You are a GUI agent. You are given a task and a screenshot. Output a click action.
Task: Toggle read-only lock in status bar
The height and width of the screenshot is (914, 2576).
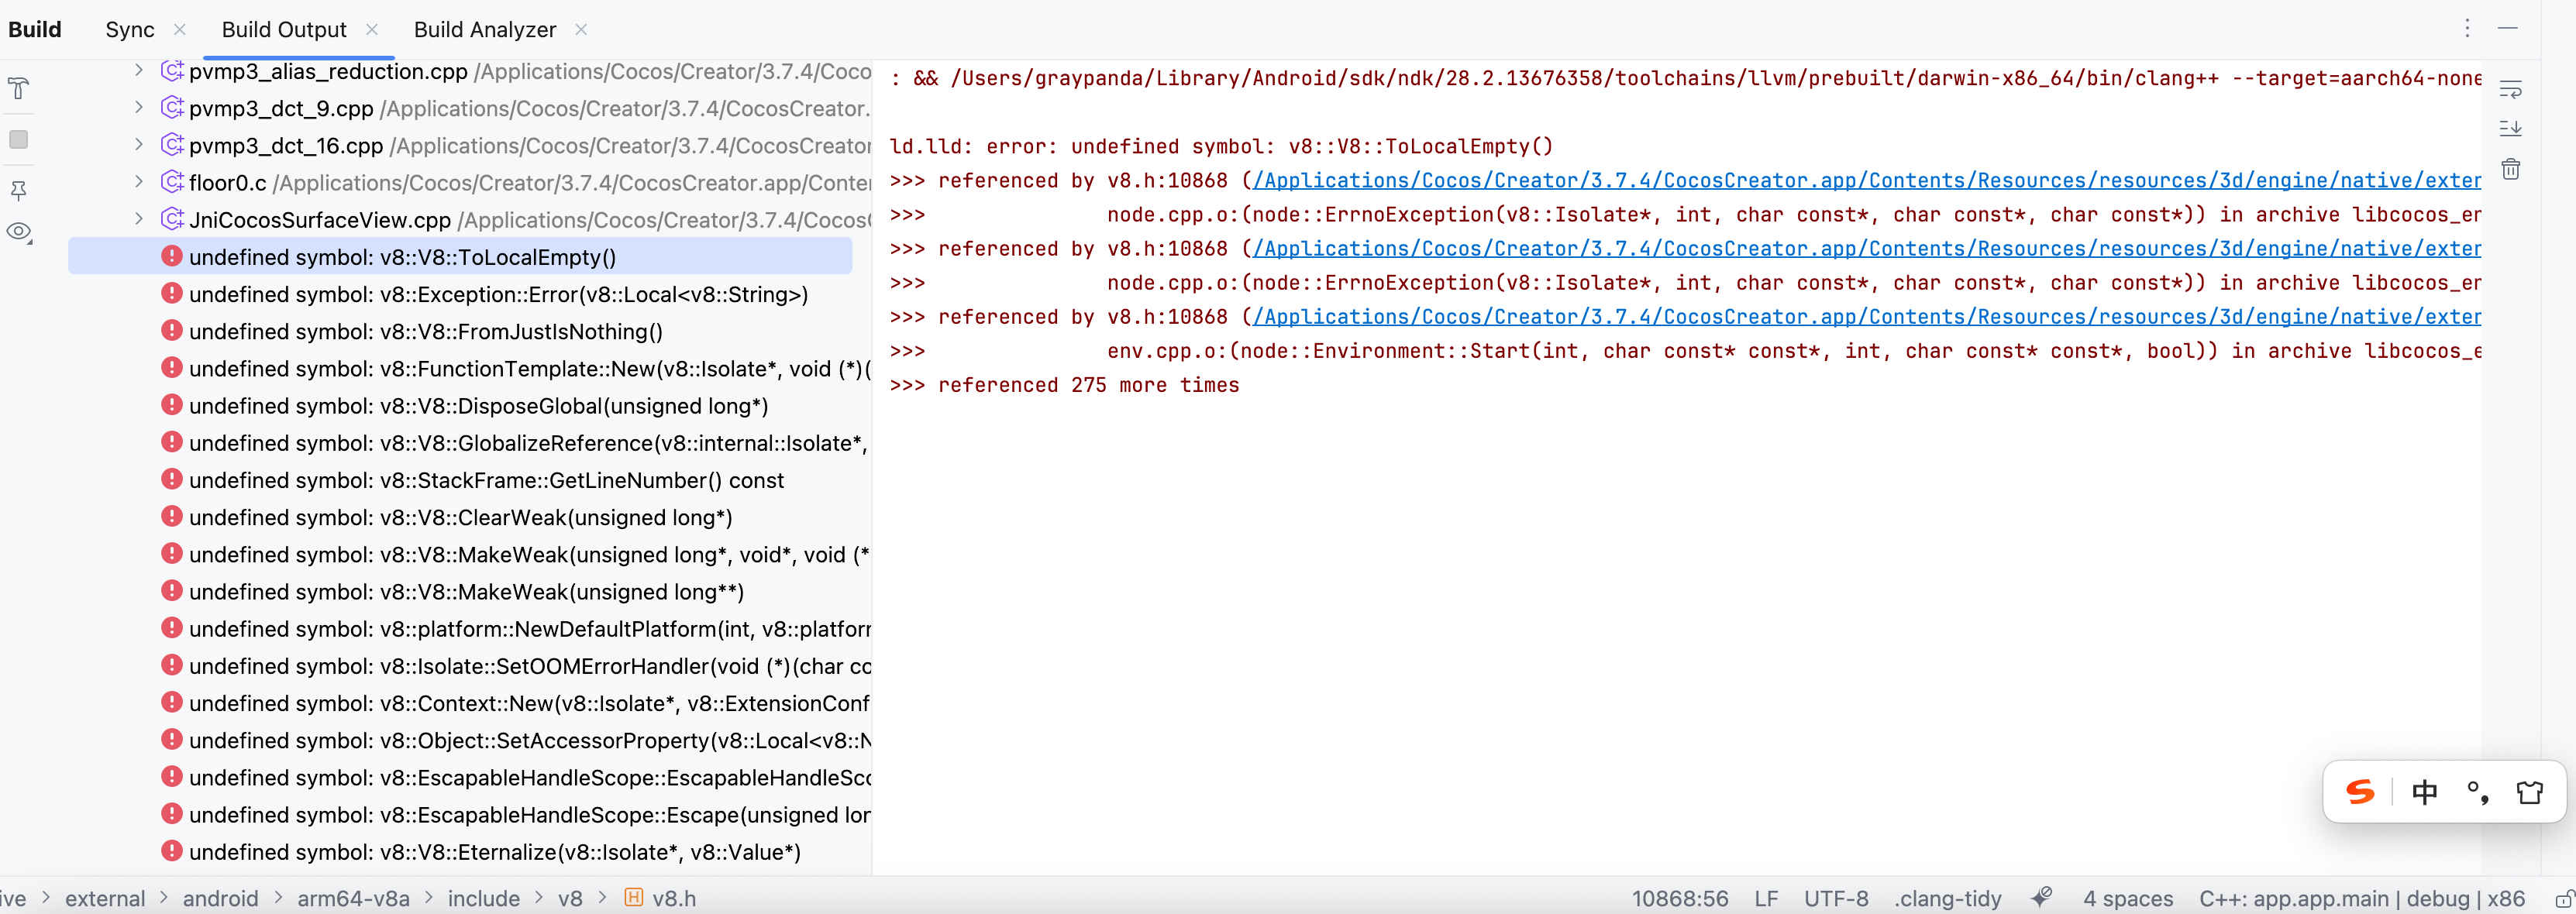[x=2564, y=898]
